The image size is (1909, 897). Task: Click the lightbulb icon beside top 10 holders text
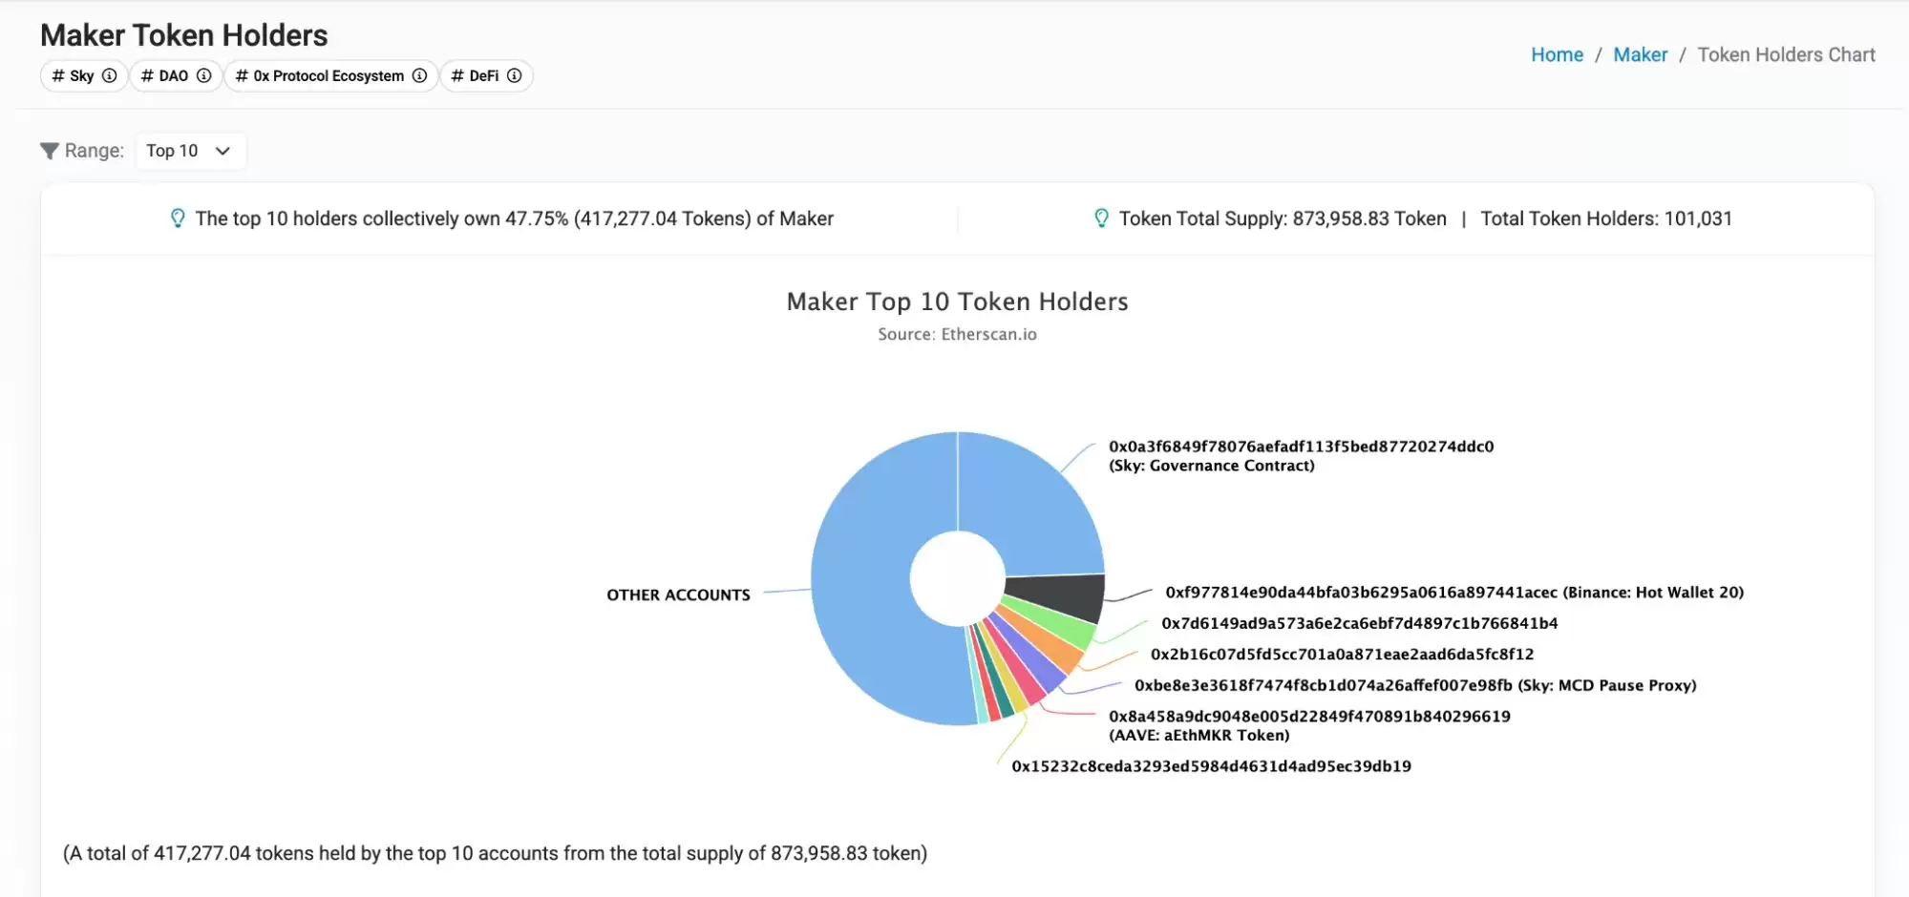(x=178, y=219)
